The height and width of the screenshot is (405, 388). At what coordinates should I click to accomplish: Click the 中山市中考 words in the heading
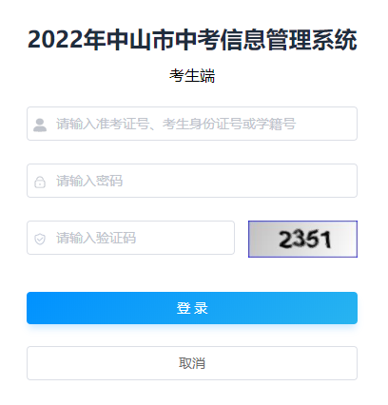coord(163,40)
